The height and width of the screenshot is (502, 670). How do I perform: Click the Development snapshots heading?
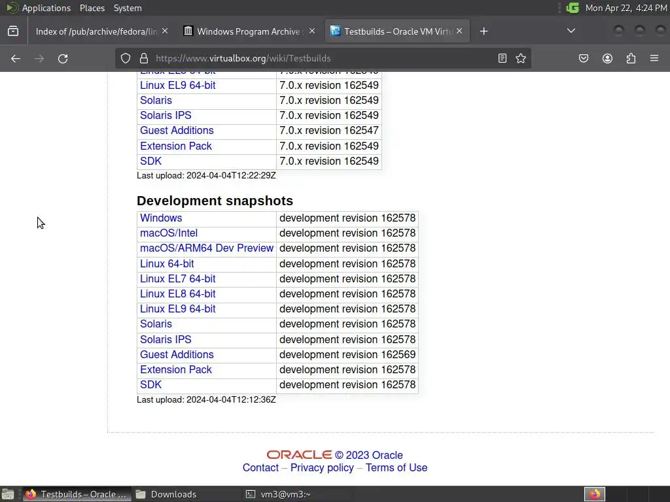[215, 201]
